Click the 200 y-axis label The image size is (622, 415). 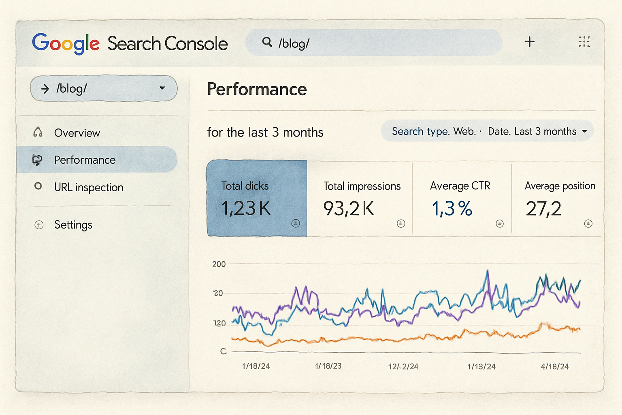(219, 264)
